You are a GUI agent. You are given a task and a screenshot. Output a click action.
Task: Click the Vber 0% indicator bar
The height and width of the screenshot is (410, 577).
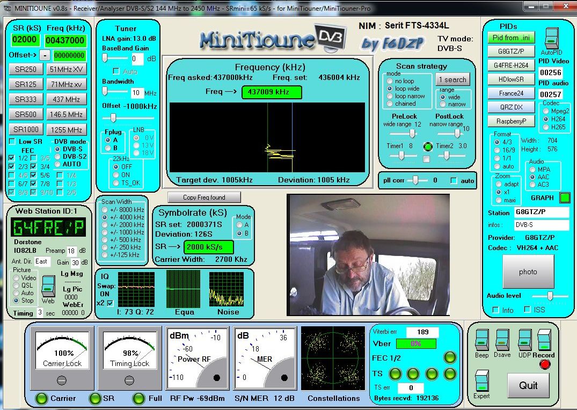[416, 344]
